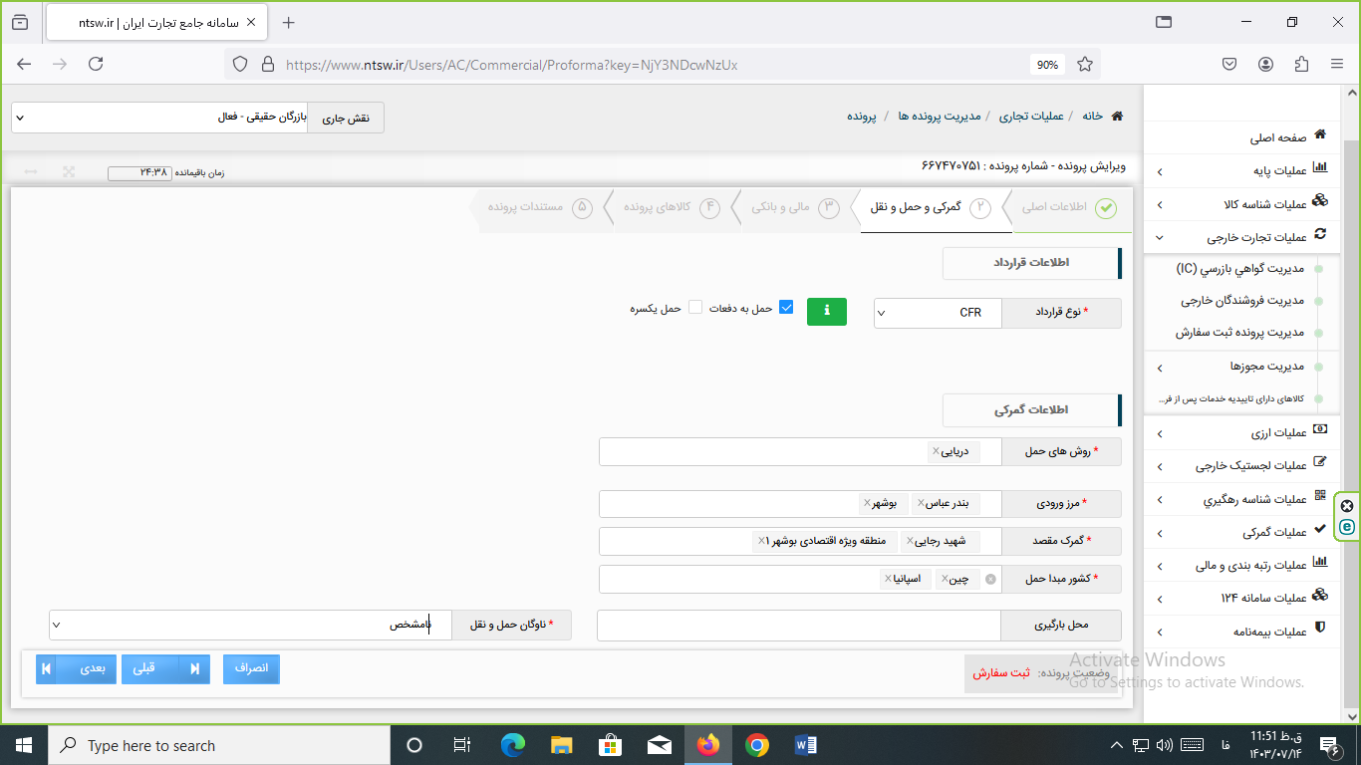Open عملیات بیمه‌نامه sidebar menu
The image size is (1361, 765).
coord(1243,632)
